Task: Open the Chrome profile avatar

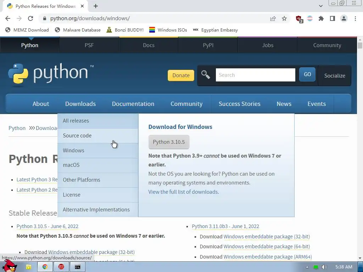Action: point(344,18)
